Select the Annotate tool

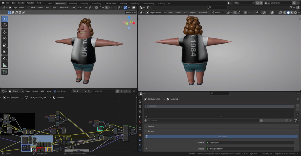[x=5, y=58]
